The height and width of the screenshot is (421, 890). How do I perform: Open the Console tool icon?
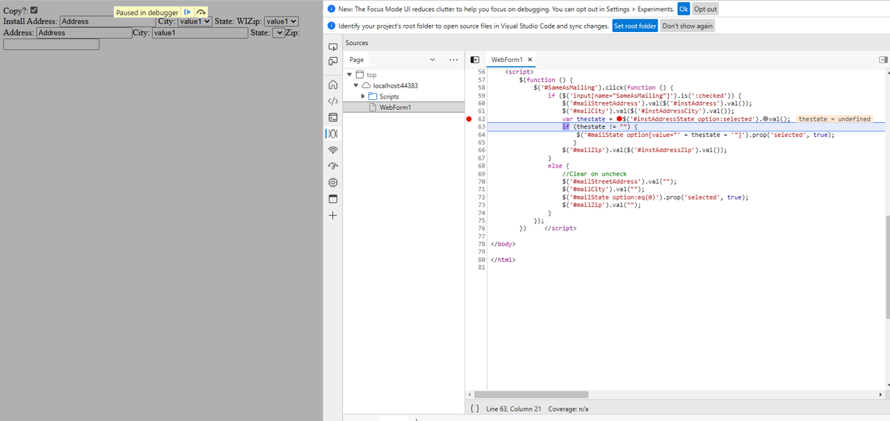333,117
